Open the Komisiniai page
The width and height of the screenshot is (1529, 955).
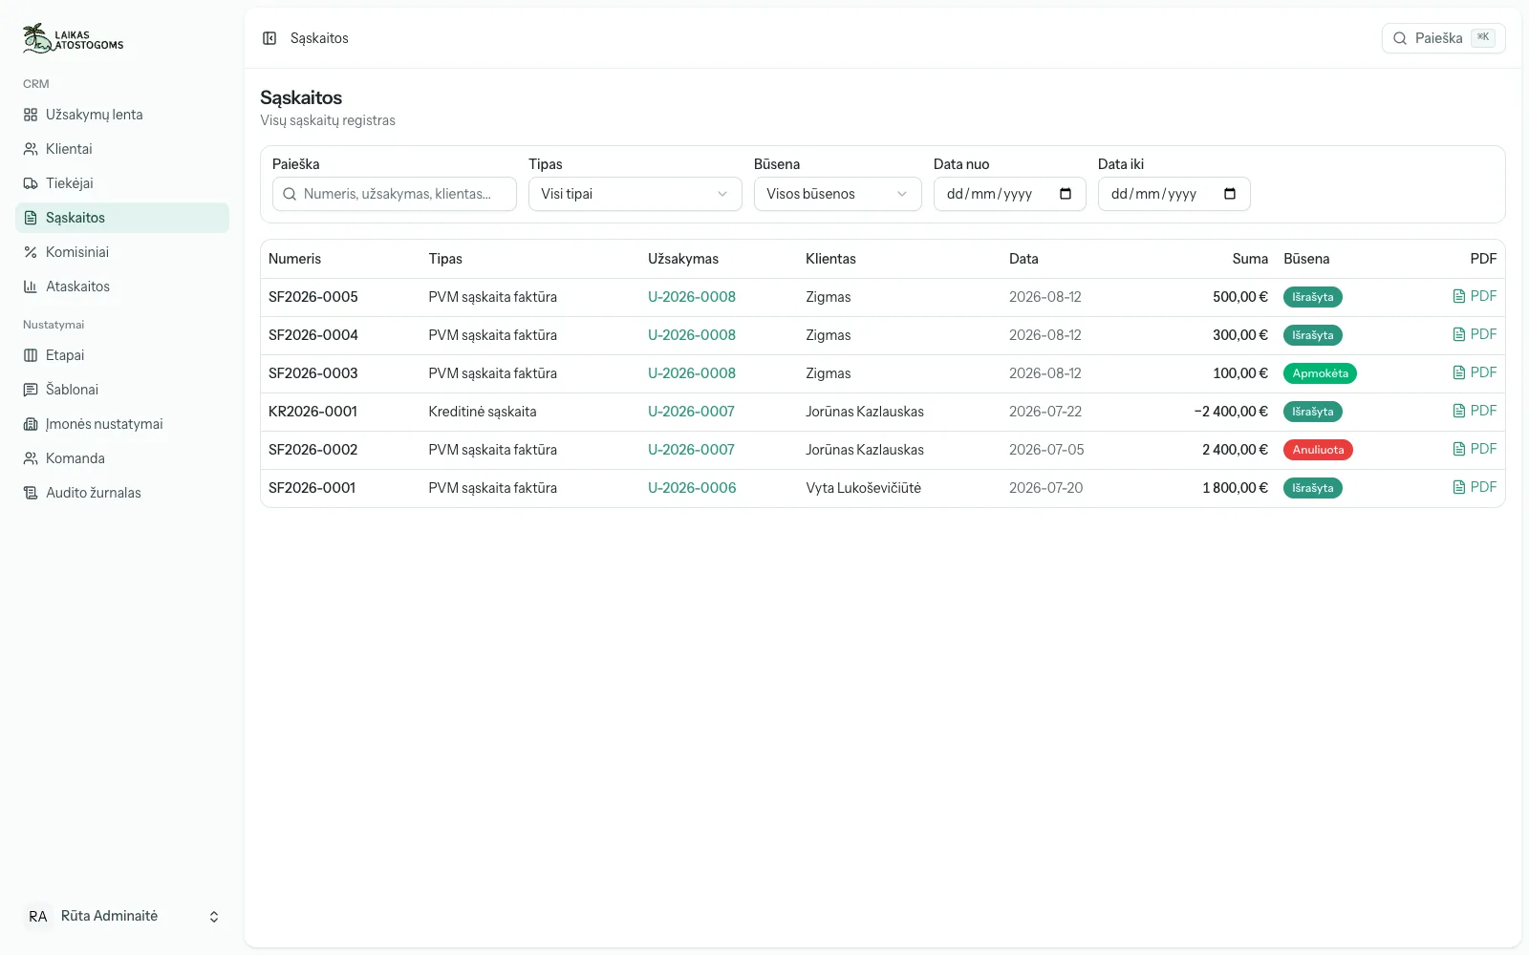point(122,252)
